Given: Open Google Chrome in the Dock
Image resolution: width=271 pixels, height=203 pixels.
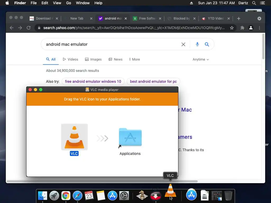Looking at the screenshot, I should coord(66,196).
